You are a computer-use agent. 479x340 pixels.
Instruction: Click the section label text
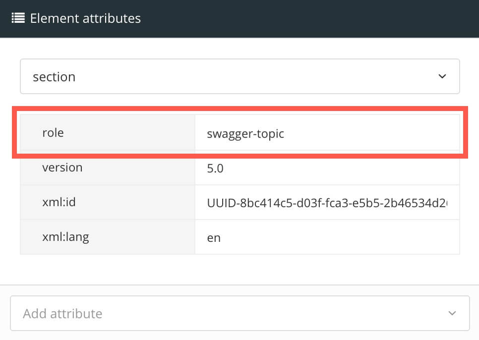click(54, 76)
